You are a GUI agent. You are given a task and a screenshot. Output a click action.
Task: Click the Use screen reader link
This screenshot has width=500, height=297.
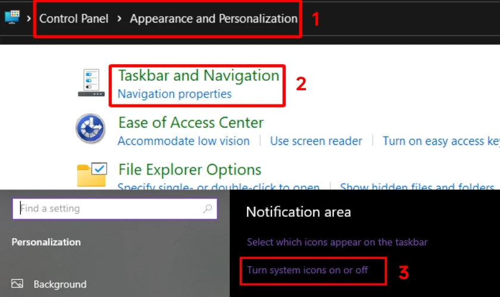coord(315,141)
